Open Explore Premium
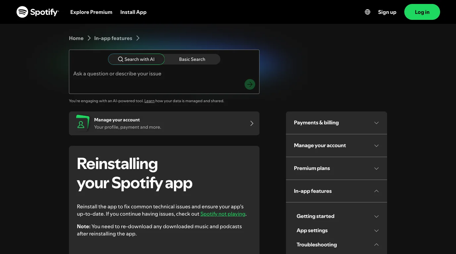The image size is (456, 254). point(91,12)
